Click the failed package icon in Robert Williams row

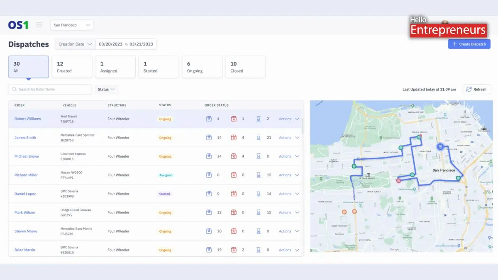[x=234, y=119]
